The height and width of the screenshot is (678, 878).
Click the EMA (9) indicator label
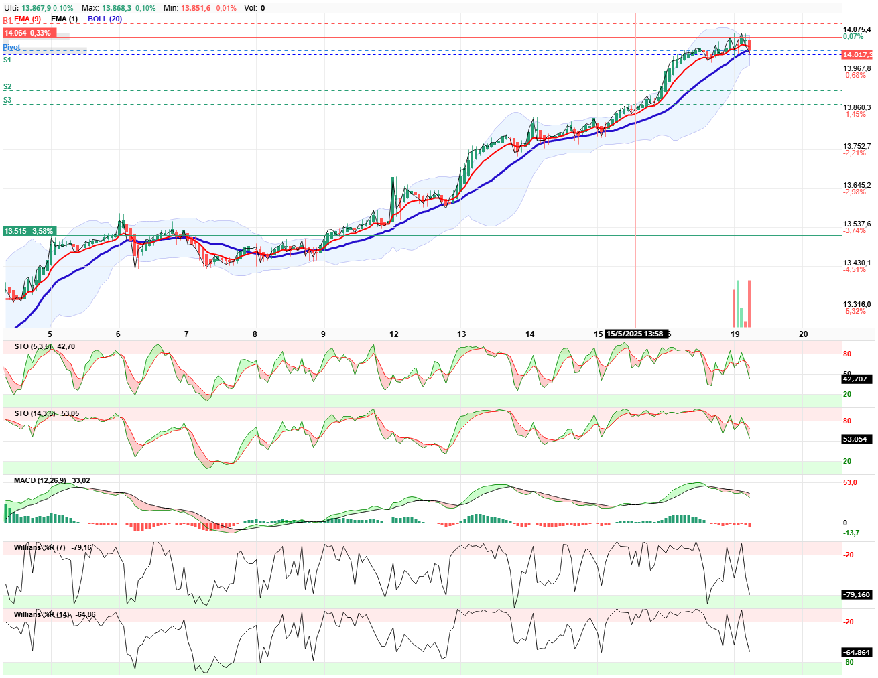pyautogui.click(x=27, y=19)
